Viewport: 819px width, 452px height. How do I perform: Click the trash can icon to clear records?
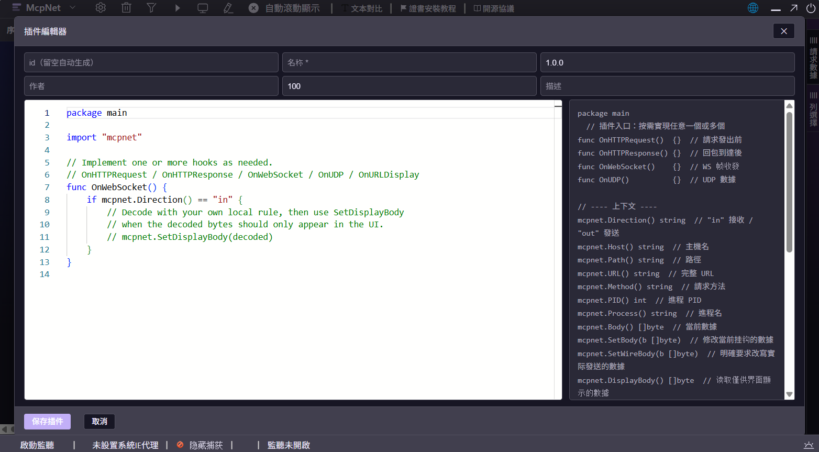point(126,8)
